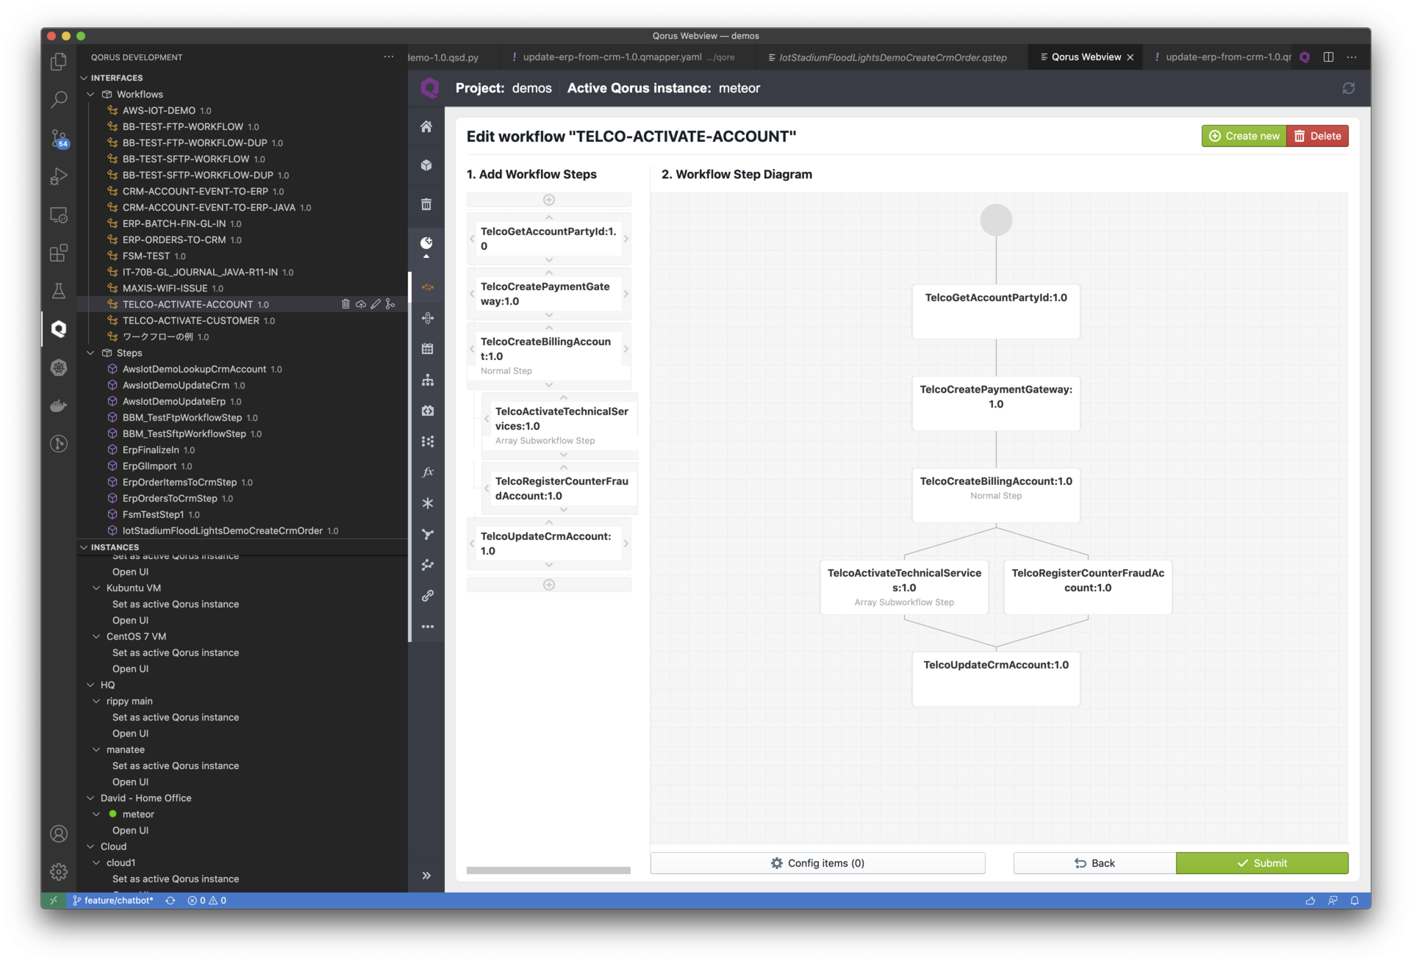The image size is (1412, 963).
Task: Click the trash delete interfaces icon
Action: click(x=426, y=204)
